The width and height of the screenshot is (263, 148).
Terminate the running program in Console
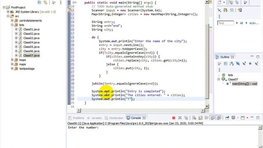(x=173, y=118)
